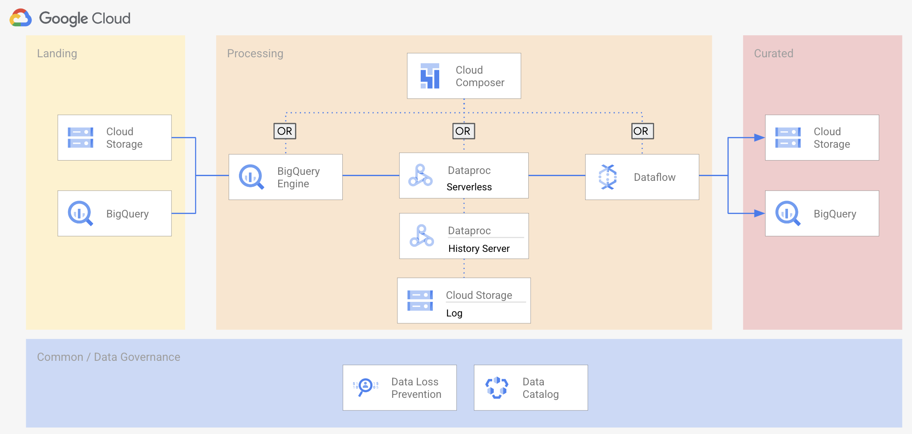Image resolution: width=912 pixels, height=434 pixels.
Task: Click the 'Log' subtitle text
Action: tap(454, 313)
